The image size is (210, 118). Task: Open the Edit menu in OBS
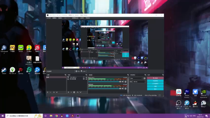54,18
